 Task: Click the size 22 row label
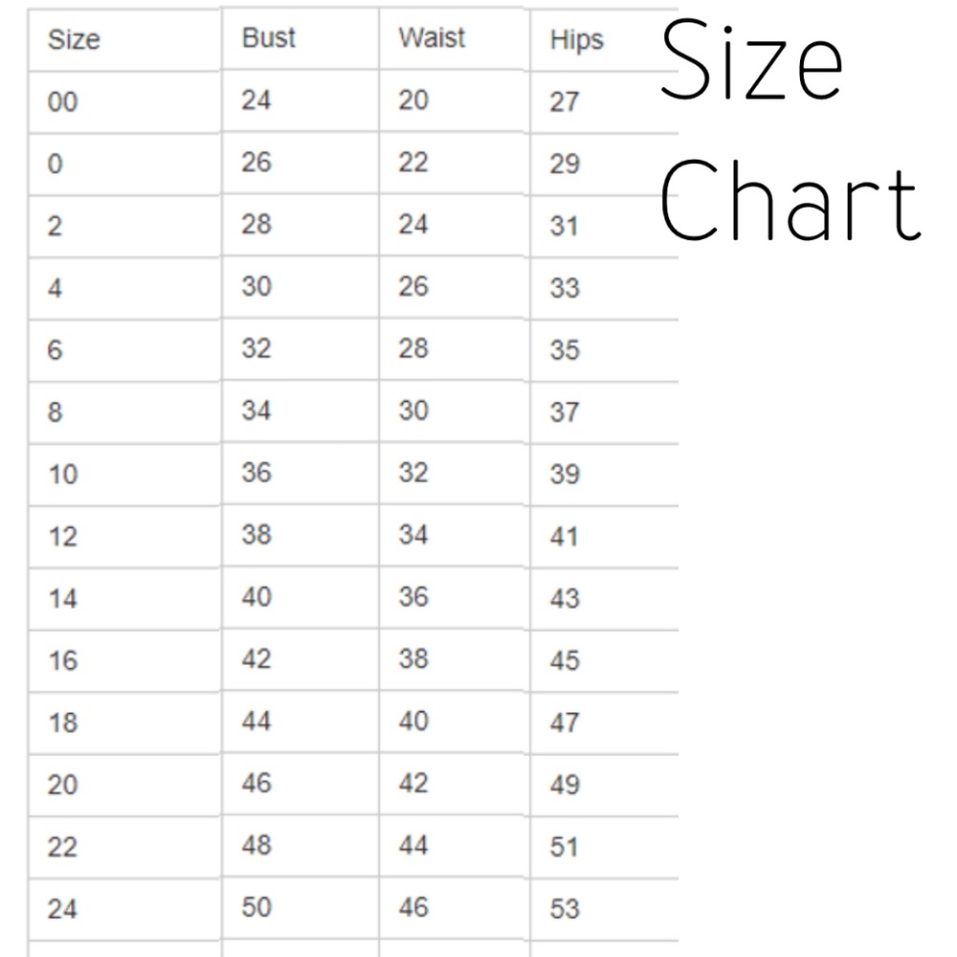coord(63,848)
